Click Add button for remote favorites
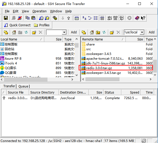Viewport: 158px width, 143px height. pyautogui.click(x=152, y=32)
